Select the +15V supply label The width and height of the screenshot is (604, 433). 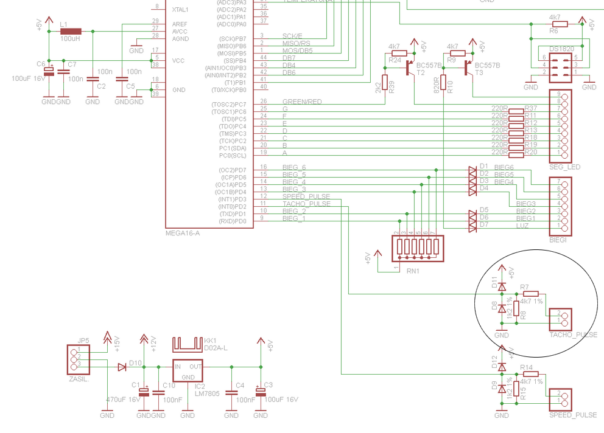pos(117,344)
